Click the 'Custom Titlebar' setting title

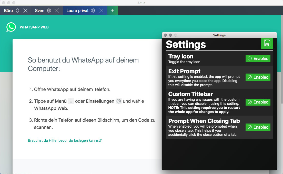pyautogui.click(x=190, y=94)
